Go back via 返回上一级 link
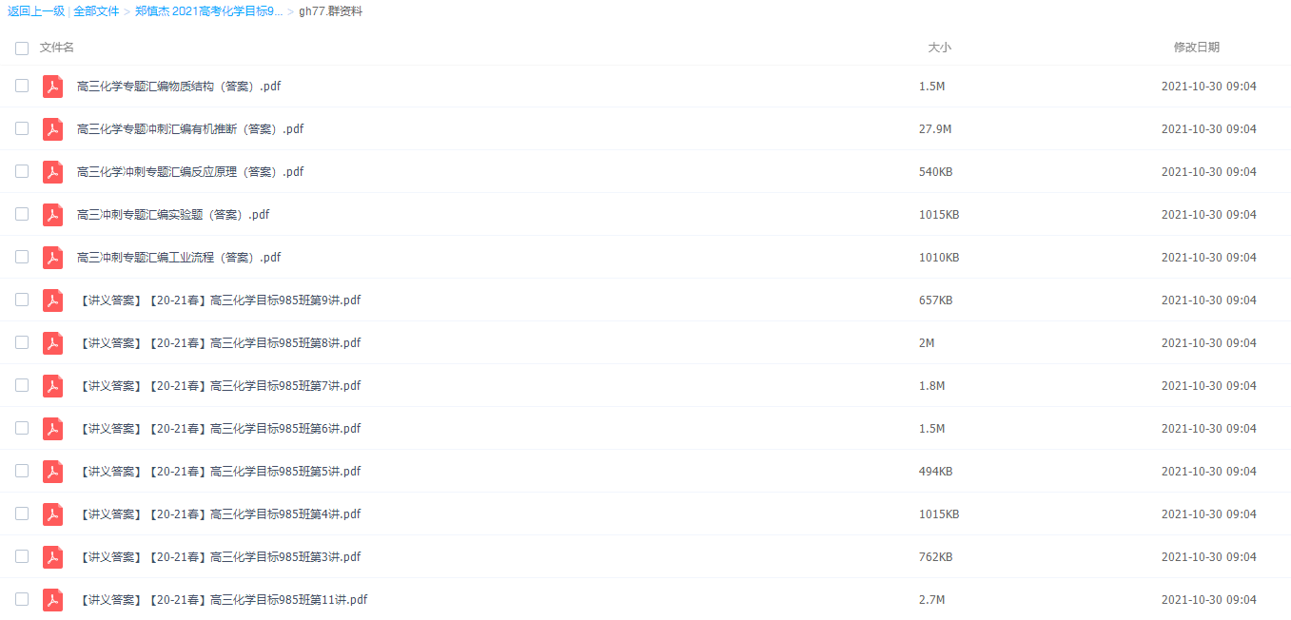Screen dimensions: 1291x620 click(x=36, y=11)
